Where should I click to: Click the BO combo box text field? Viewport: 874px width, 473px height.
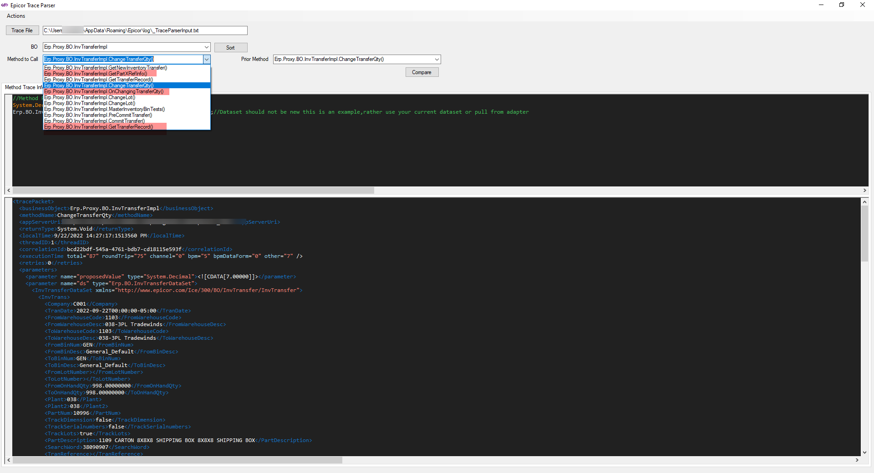(x=123, y=47)
